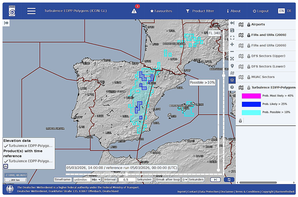Open the Favourites menu
The width and height of the screenshot is (298, 197).
[161, 11]
